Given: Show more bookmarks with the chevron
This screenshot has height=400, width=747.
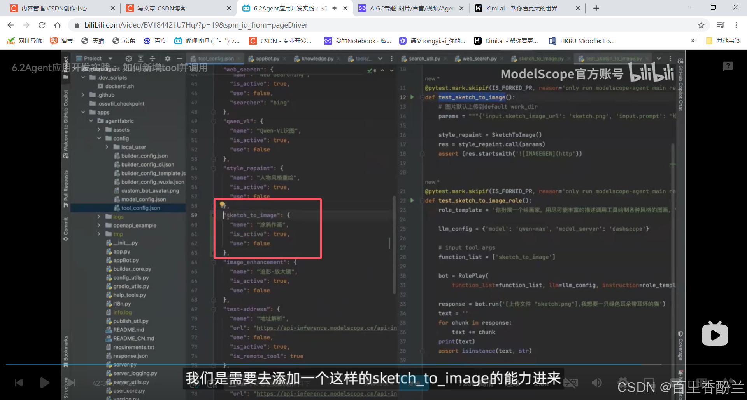Looking at the screenshot, I should [x=693, y=40].
